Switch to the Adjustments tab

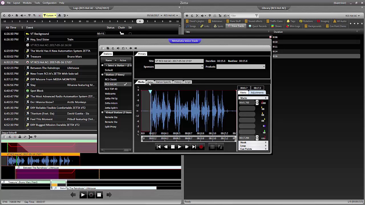click(257, 93)
